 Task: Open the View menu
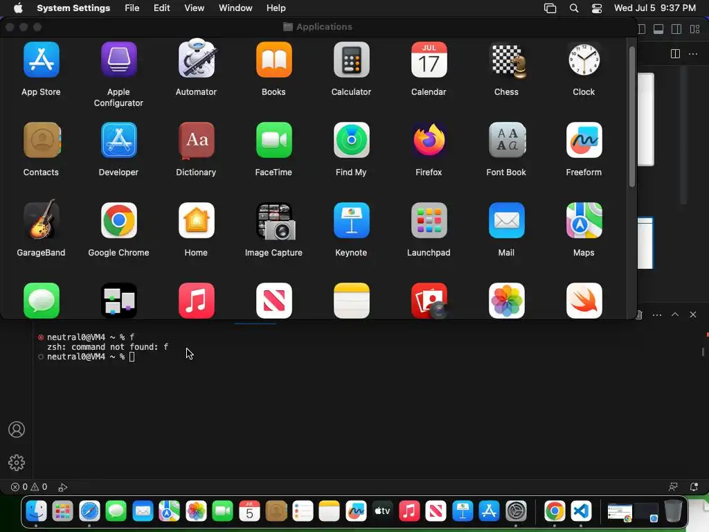194,8
